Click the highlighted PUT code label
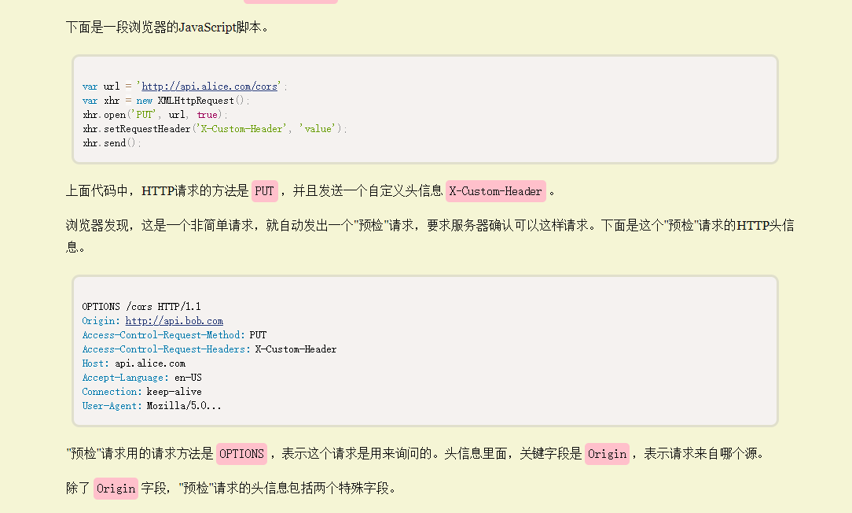 click(x=265, y=190)
